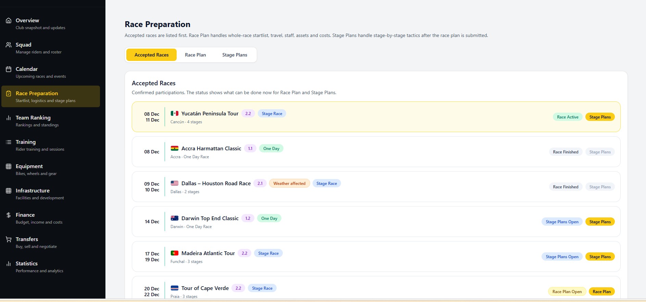Click the Equipment grid icon
This screenshot has height=302, width=646.
pyautogui.click(x=9, y=166)
